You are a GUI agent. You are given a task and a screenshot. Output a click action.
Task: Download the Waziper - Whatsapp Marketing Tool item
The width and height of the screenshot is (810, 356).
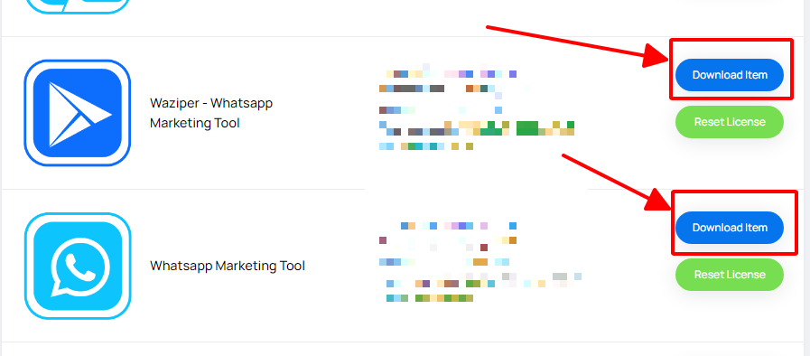pos(730,75)
